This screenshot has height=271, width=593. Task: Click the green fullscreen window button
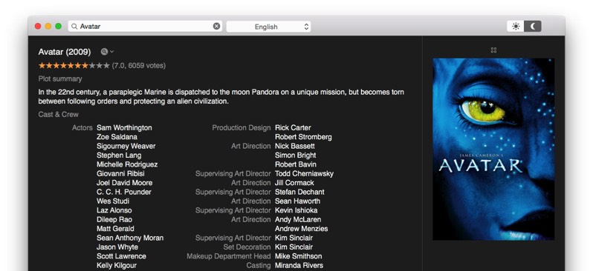click(58, 26)
